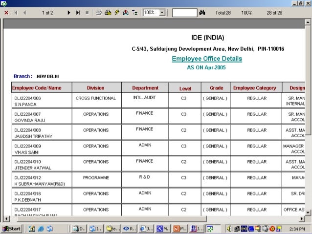The width and height of the screenshot is (312, 234).
Task: Launch Internet Explorer from quick launch
Action: [x=41, y=229]
